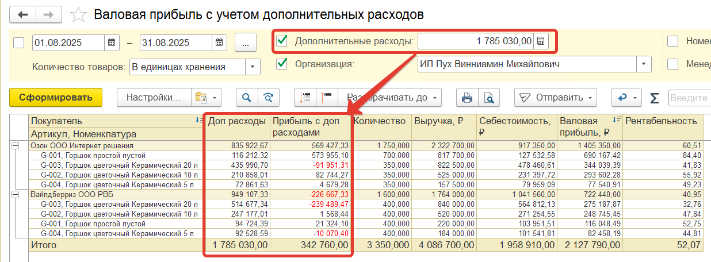Expand all groups icon
Viewport: 711px width, 262px height.
click(305, 97)
